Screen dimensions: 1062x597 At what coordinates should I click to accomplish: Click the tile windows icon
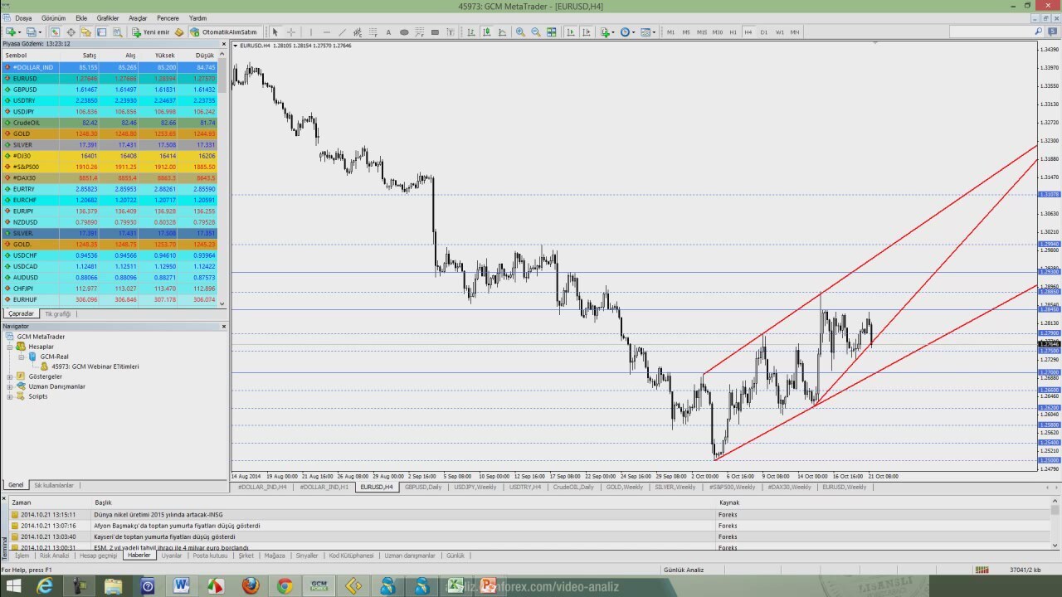click(551, 32)
